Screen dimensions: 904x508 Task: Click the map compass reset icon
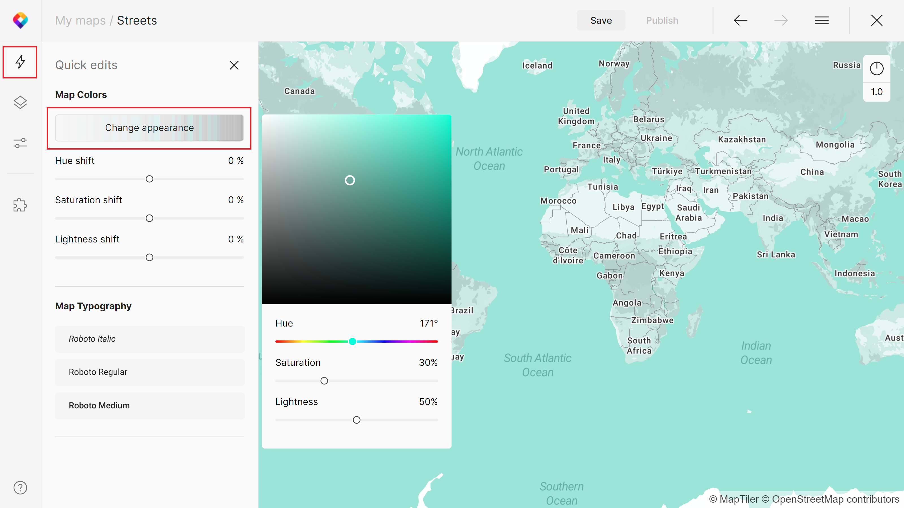877,68
